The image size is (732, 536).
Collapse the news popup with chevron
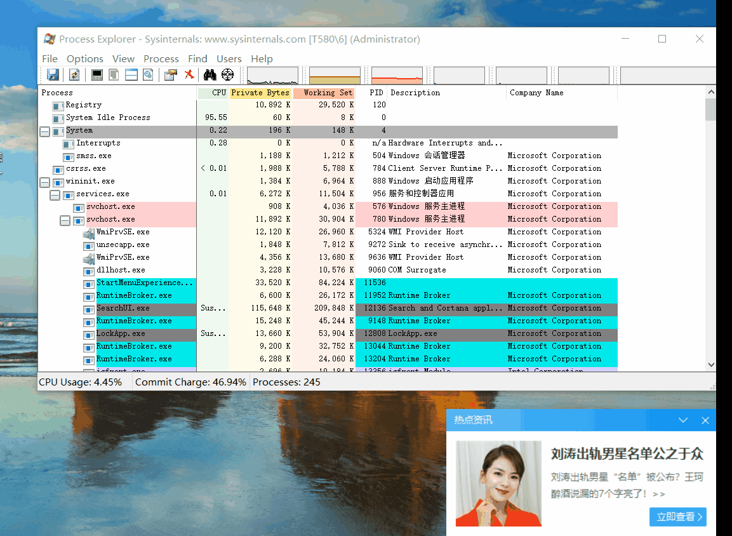click(x=683, y=420)
